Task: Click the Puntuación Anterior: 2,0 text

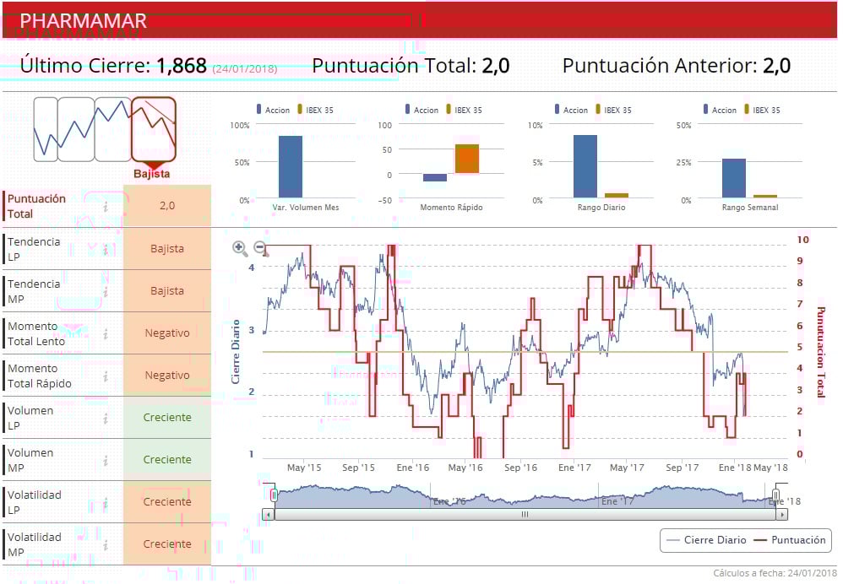Action: click(x=677, y=66)
